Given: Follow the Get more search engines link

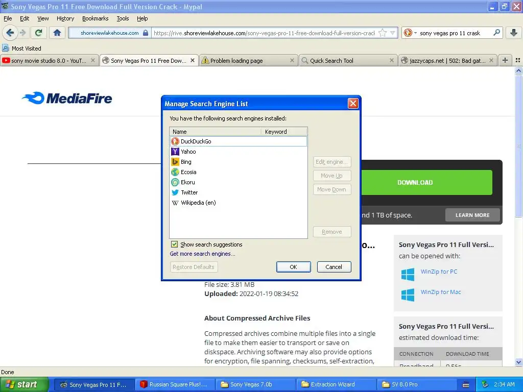Looking at the screenshot, I should click(x=202, y=254).
